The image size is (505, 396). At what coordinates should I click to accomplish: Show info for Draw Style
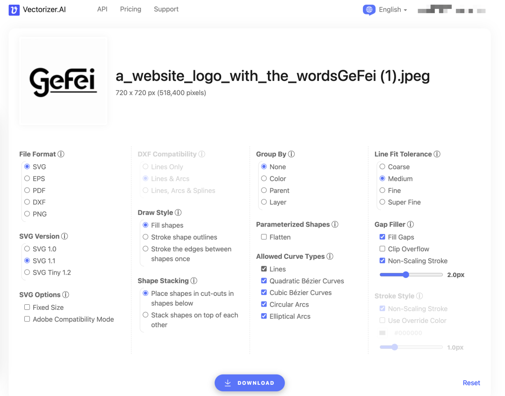coord(178,213)
